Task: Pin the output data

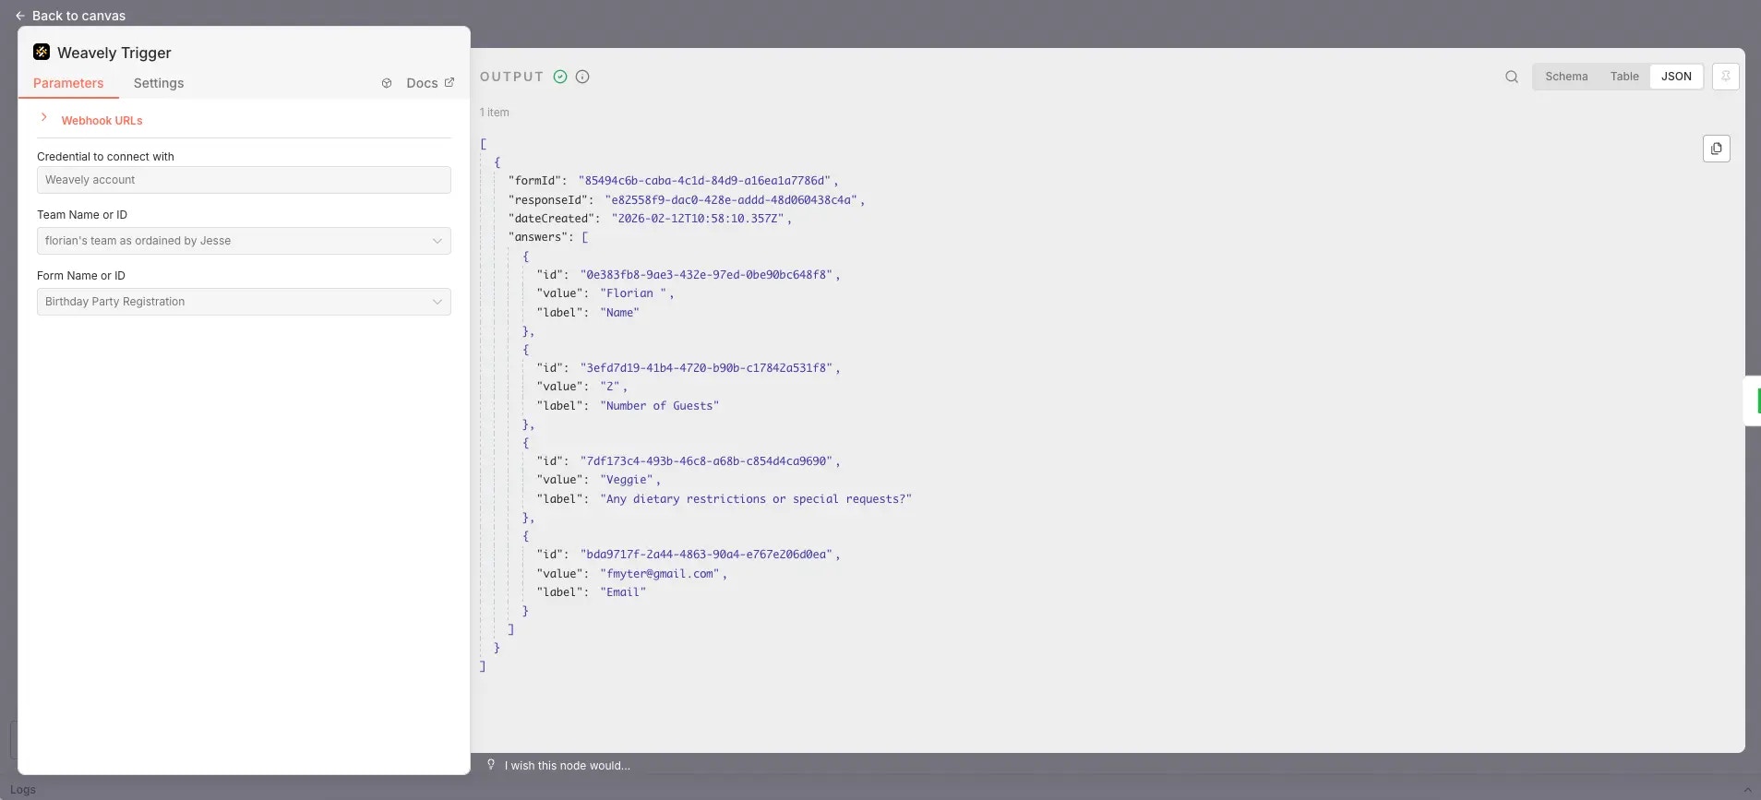Action: (x=1725, y=77)
